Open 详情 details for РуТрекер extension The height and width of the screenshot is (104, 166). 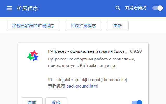pos(32,101)
